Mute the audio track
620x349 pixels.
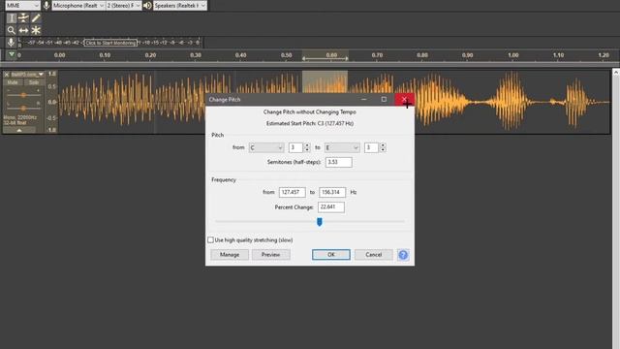pos(13,82)
